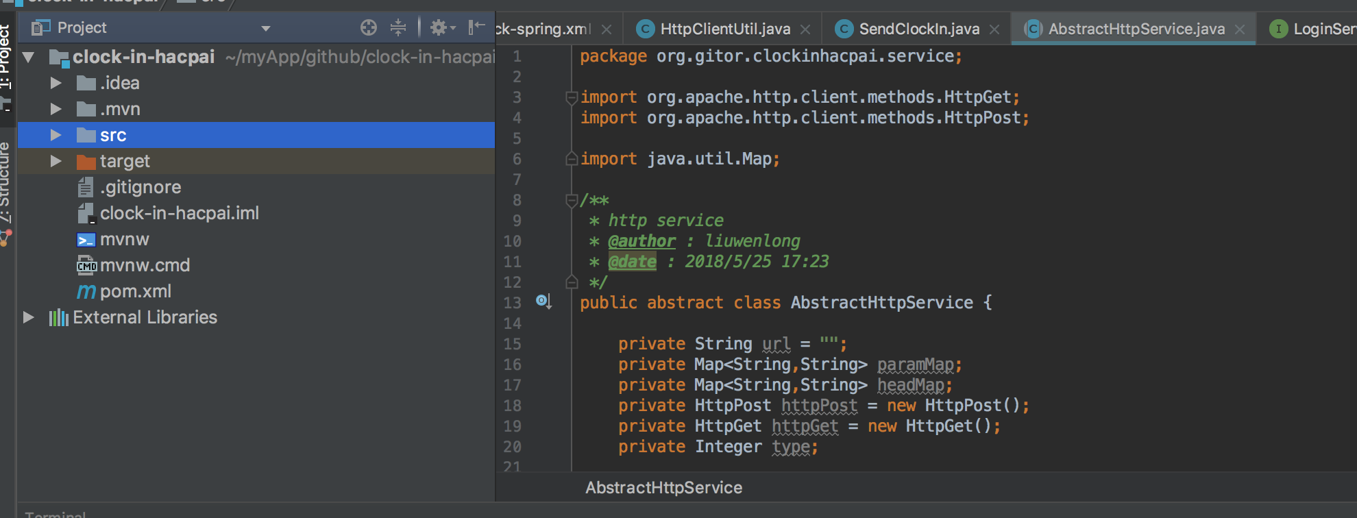This screenshot has width=1357, height=518.
Task: Switch to the SendClockIn.java tab
Action: click(x=918, y=29)
